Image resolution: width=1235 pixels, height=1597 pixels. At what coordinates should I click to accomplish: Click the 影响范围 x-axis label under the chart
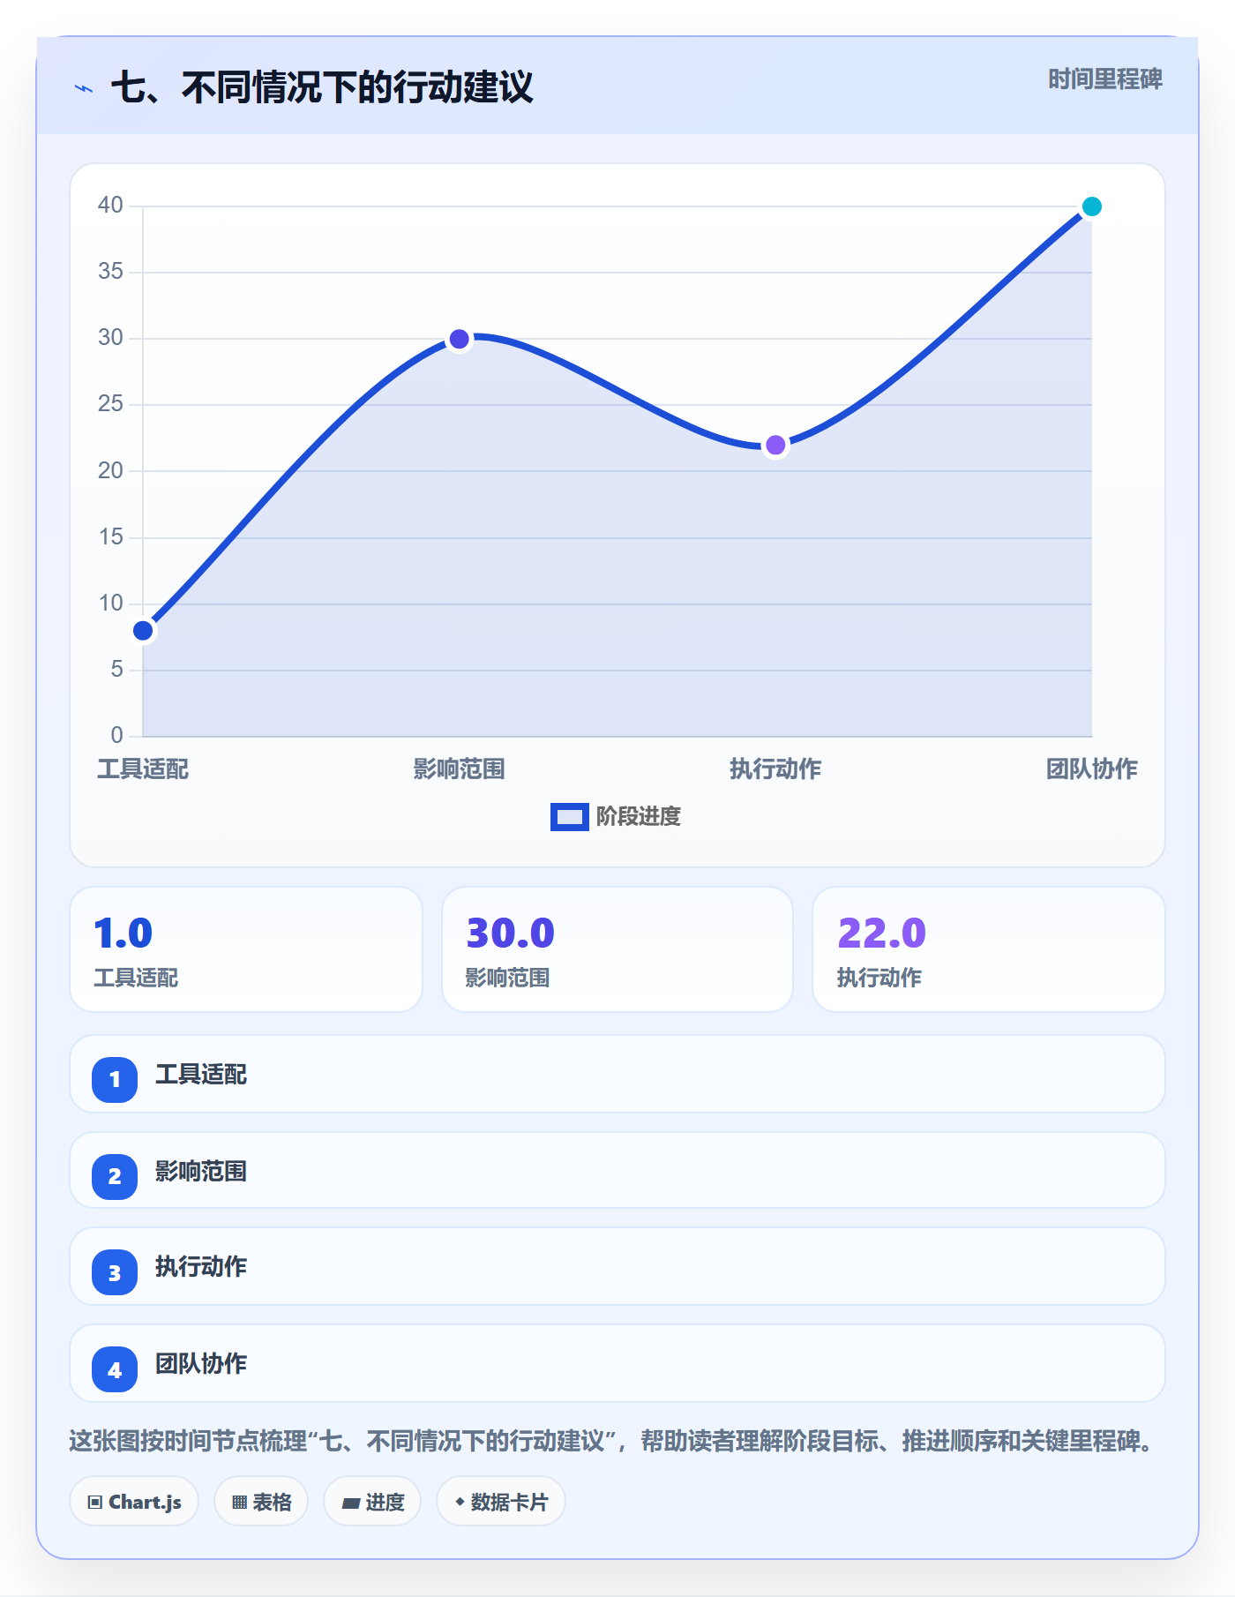pos(460,769)
